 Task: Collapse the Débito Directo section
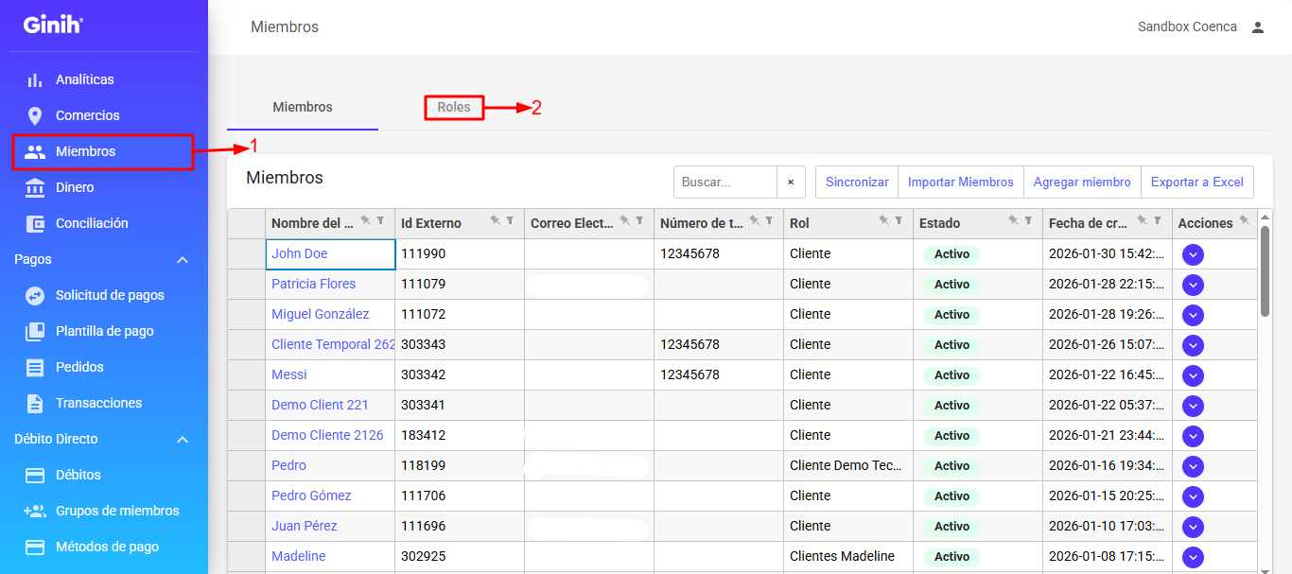pyautogui.click(x=183, y=440)
